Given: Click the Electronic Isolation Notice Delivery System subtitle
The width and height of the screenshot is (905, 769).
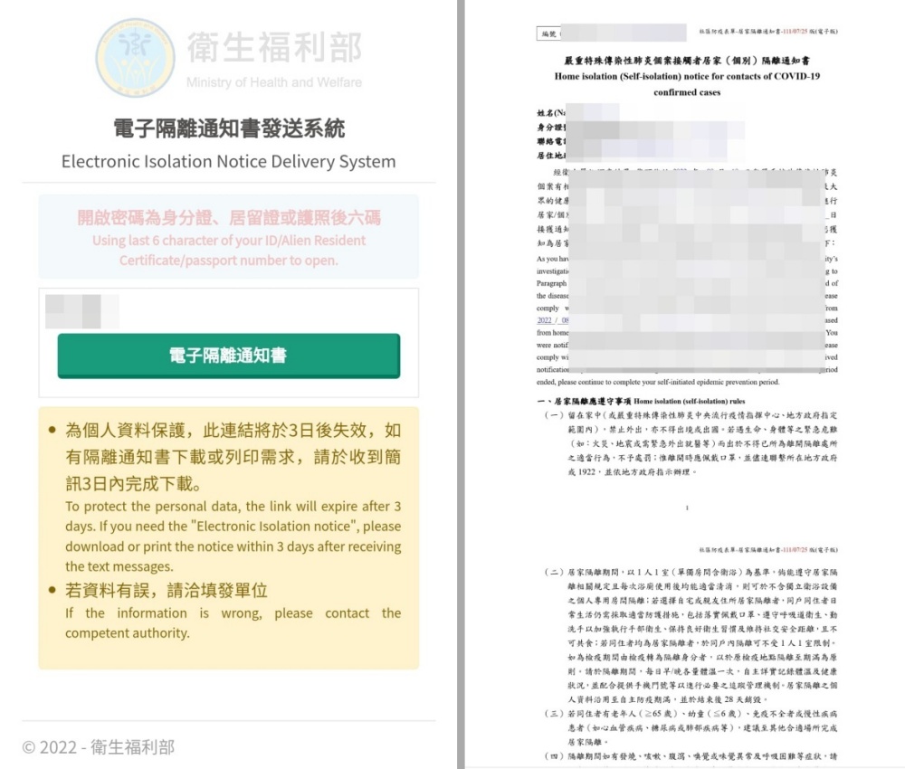Looking at the screenshot, I should pos(229,162).
